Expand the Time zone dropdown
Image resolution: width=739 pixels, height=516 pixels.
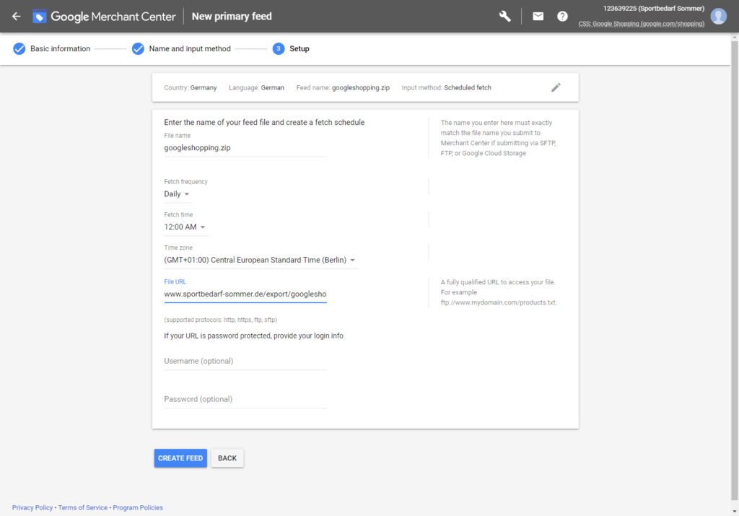(260, 261)
